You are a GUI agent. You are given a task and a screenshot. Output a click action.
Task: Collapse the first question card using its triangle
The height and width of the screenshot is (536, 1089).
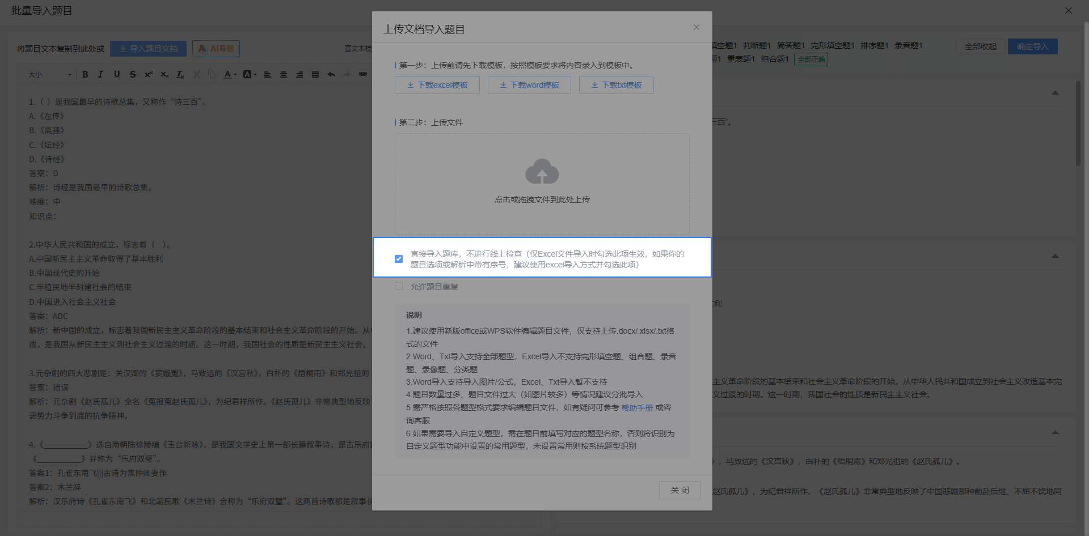pos(1055,93)
